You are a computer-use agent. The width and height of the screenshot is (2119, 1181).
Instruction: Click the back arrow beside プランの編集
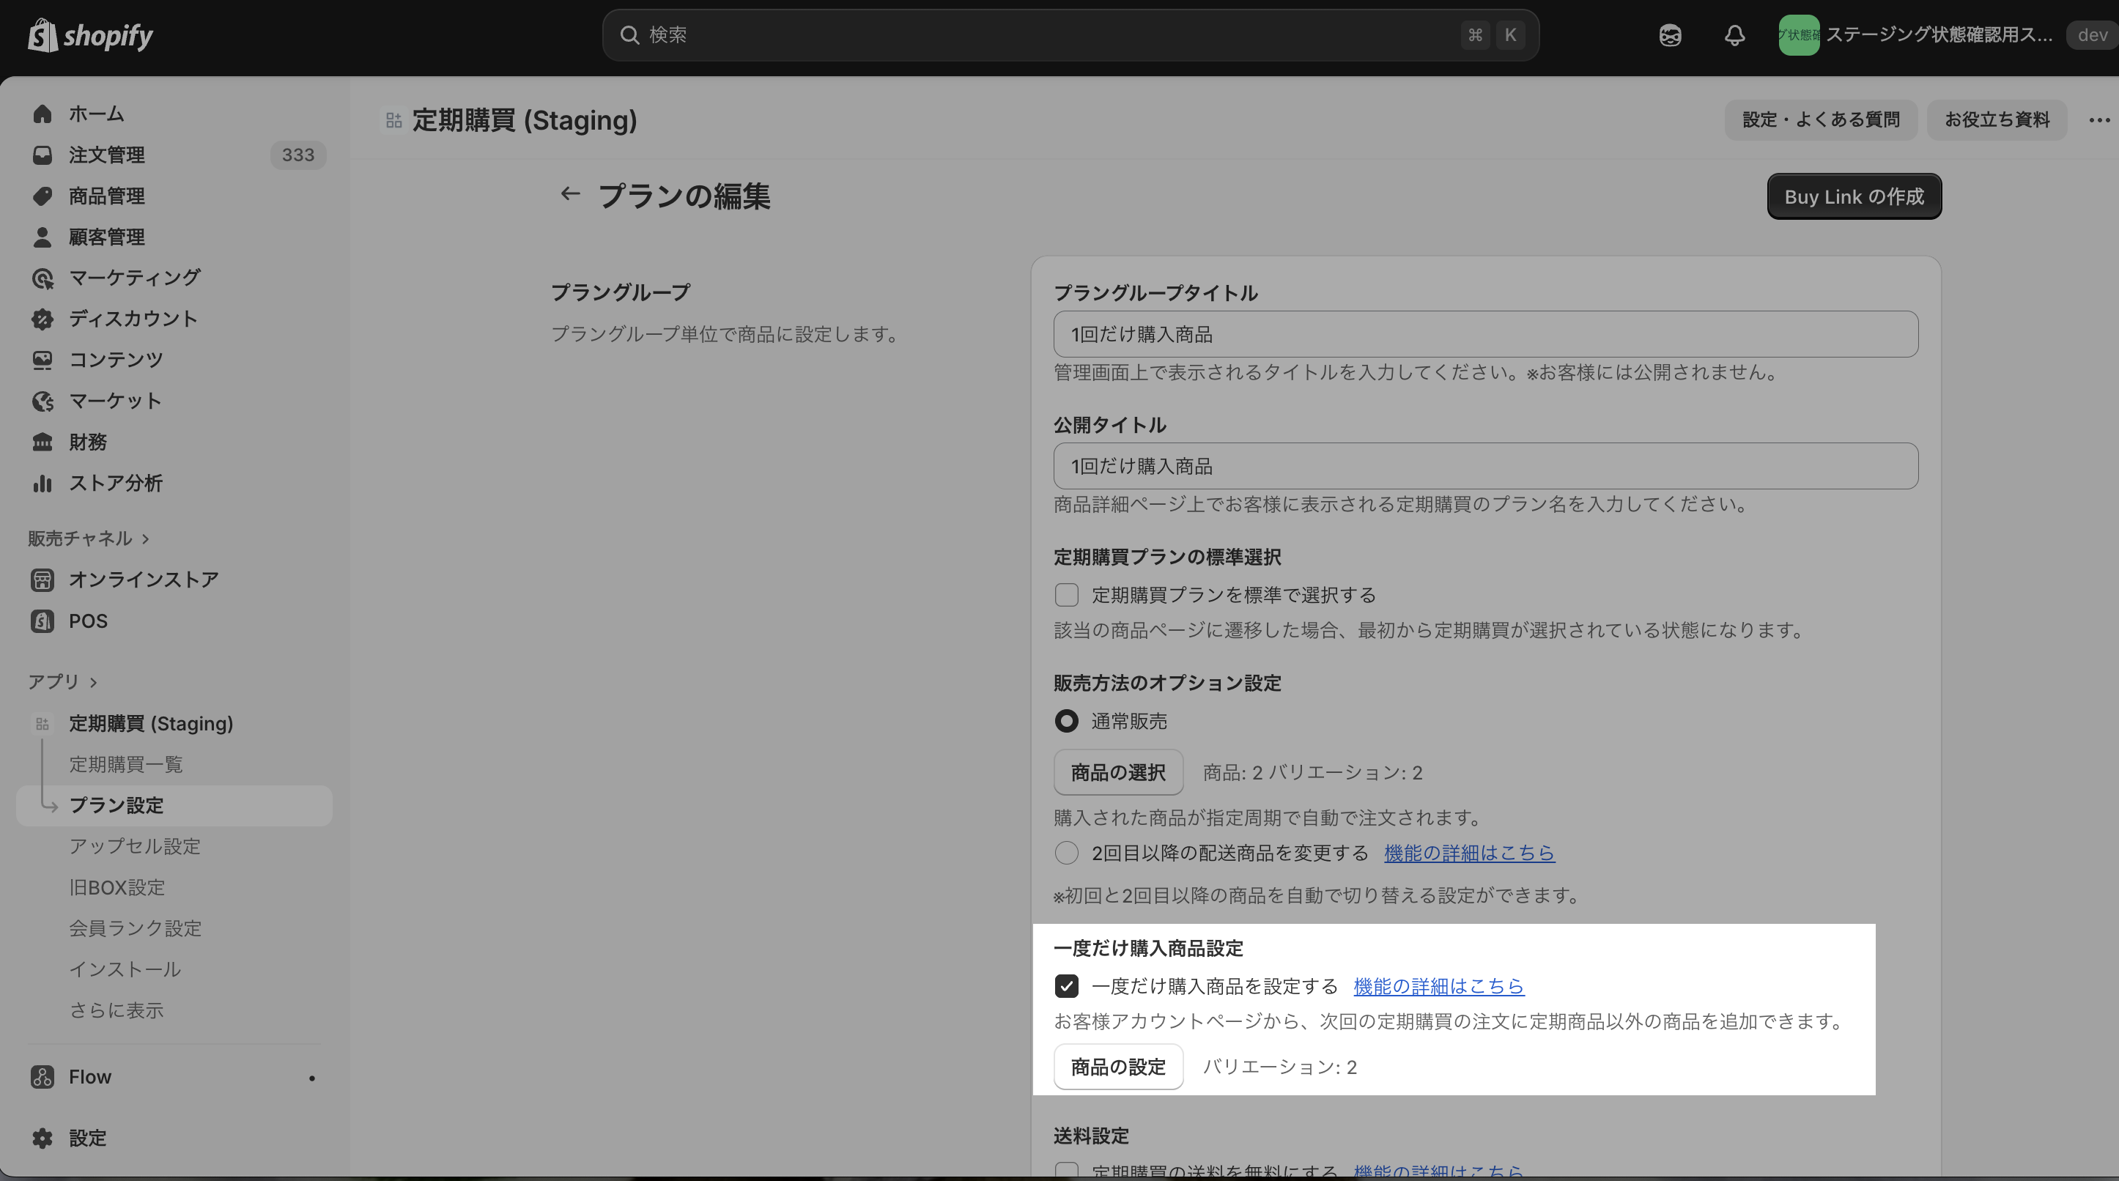tap(570, 194)
